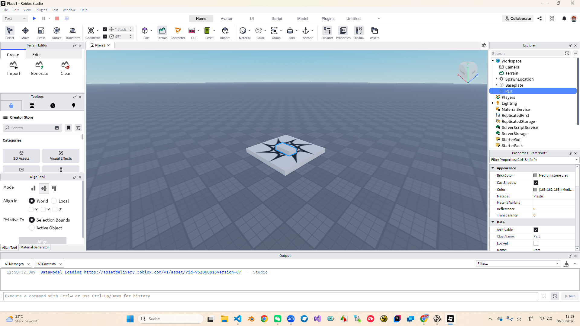This screenshot has width=580, height=326.
Task: Click the Lock tool
Action: coord(290,33)
